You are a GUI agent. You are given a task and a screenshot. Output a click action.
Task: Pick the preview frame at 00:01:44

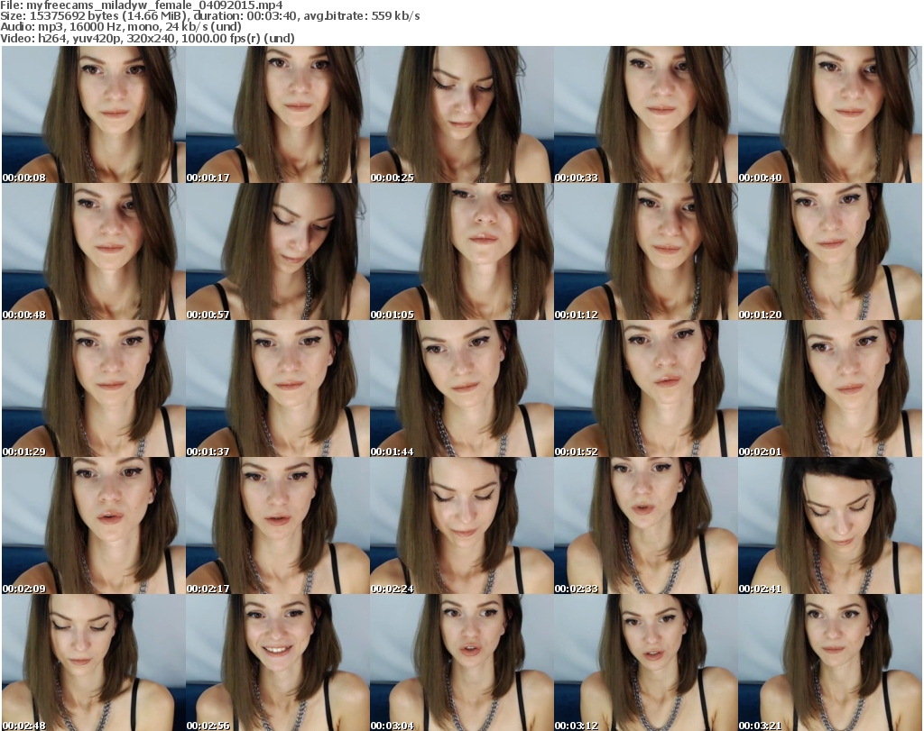pyautogui.click(x=461, y=389)
